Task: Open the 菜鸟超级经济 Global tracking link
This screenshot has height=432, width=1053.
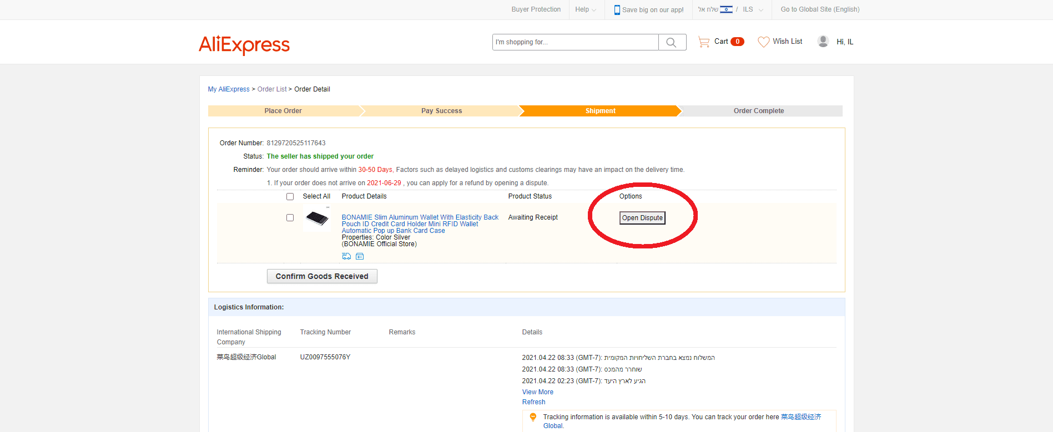Action: [x=801, y=417]
